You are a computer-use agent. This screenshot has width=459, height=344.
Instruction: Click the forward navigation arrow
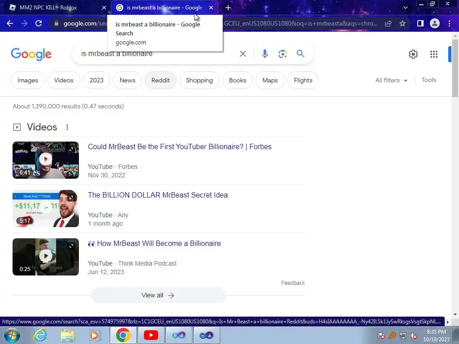tap(24, 23)
